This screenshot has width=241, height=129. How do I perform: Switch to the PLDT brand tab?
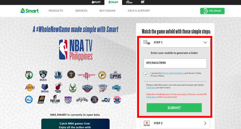96,2
